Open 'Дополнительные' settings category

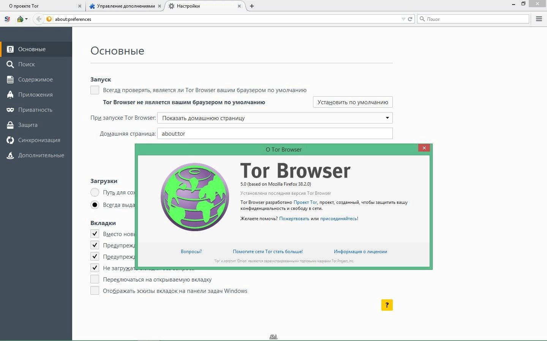tap(36, 155)
